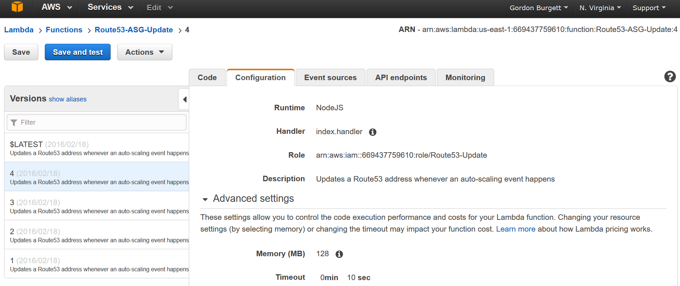This screenshot has width=680, height=286.
Task: Select version 2 in the list
Action: (x=97, y=235)
